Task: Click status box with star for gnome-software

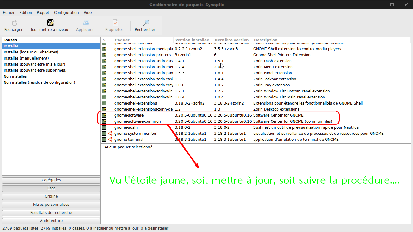Action: point(104,115)
